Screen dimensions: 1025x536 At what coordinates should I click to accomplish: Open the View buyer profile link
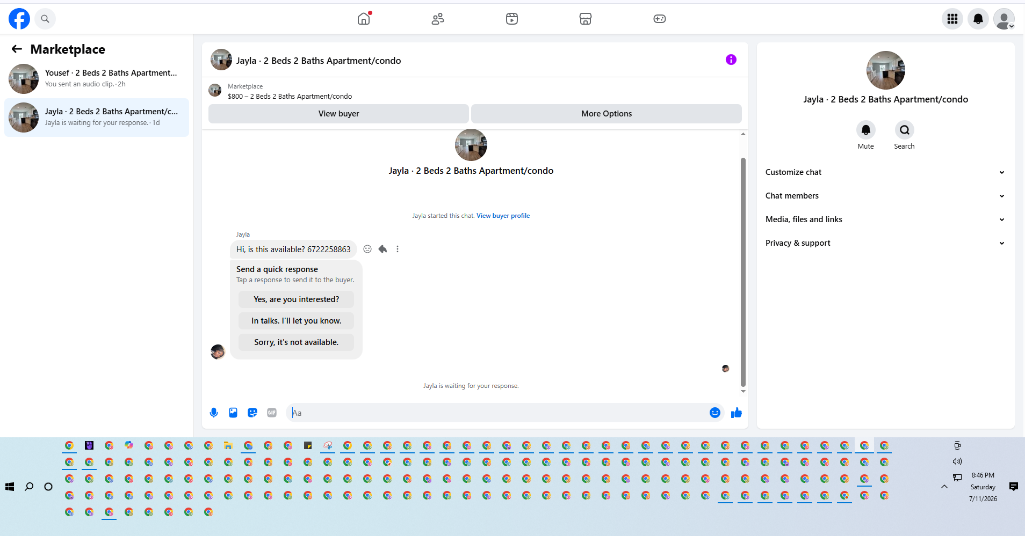[503, 216]
